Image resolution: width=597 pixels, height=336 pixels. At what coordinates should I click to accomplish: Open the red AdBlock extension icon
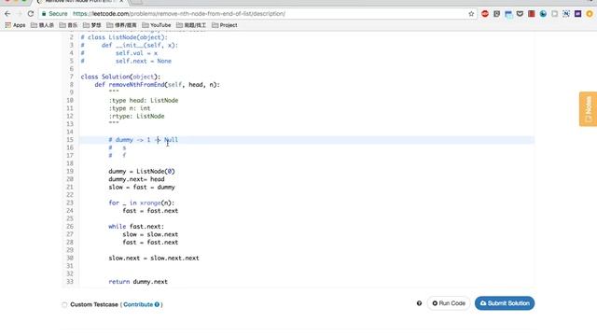(485, 14)
